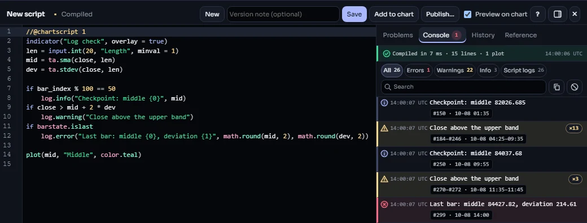Focus the Version note input field
This screenshot has height=223, width=587.
coord(283,14)
